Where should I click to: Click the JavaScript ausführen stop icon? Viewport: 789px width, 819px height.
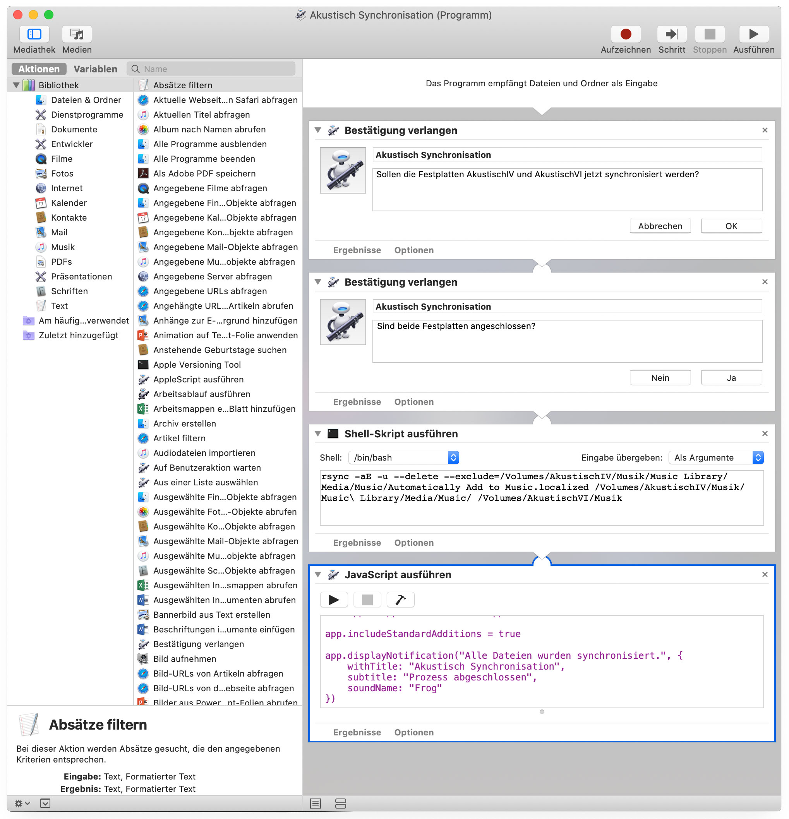(x=366, y=600)
